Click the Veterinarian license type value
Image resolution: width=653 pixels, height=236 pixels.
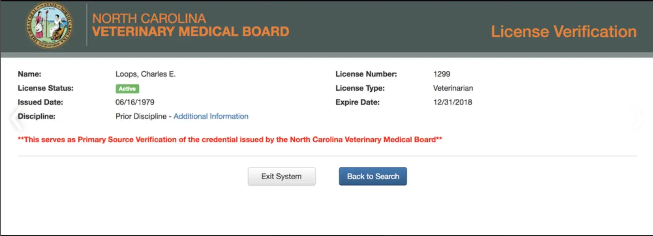click(x=453, y=88)
